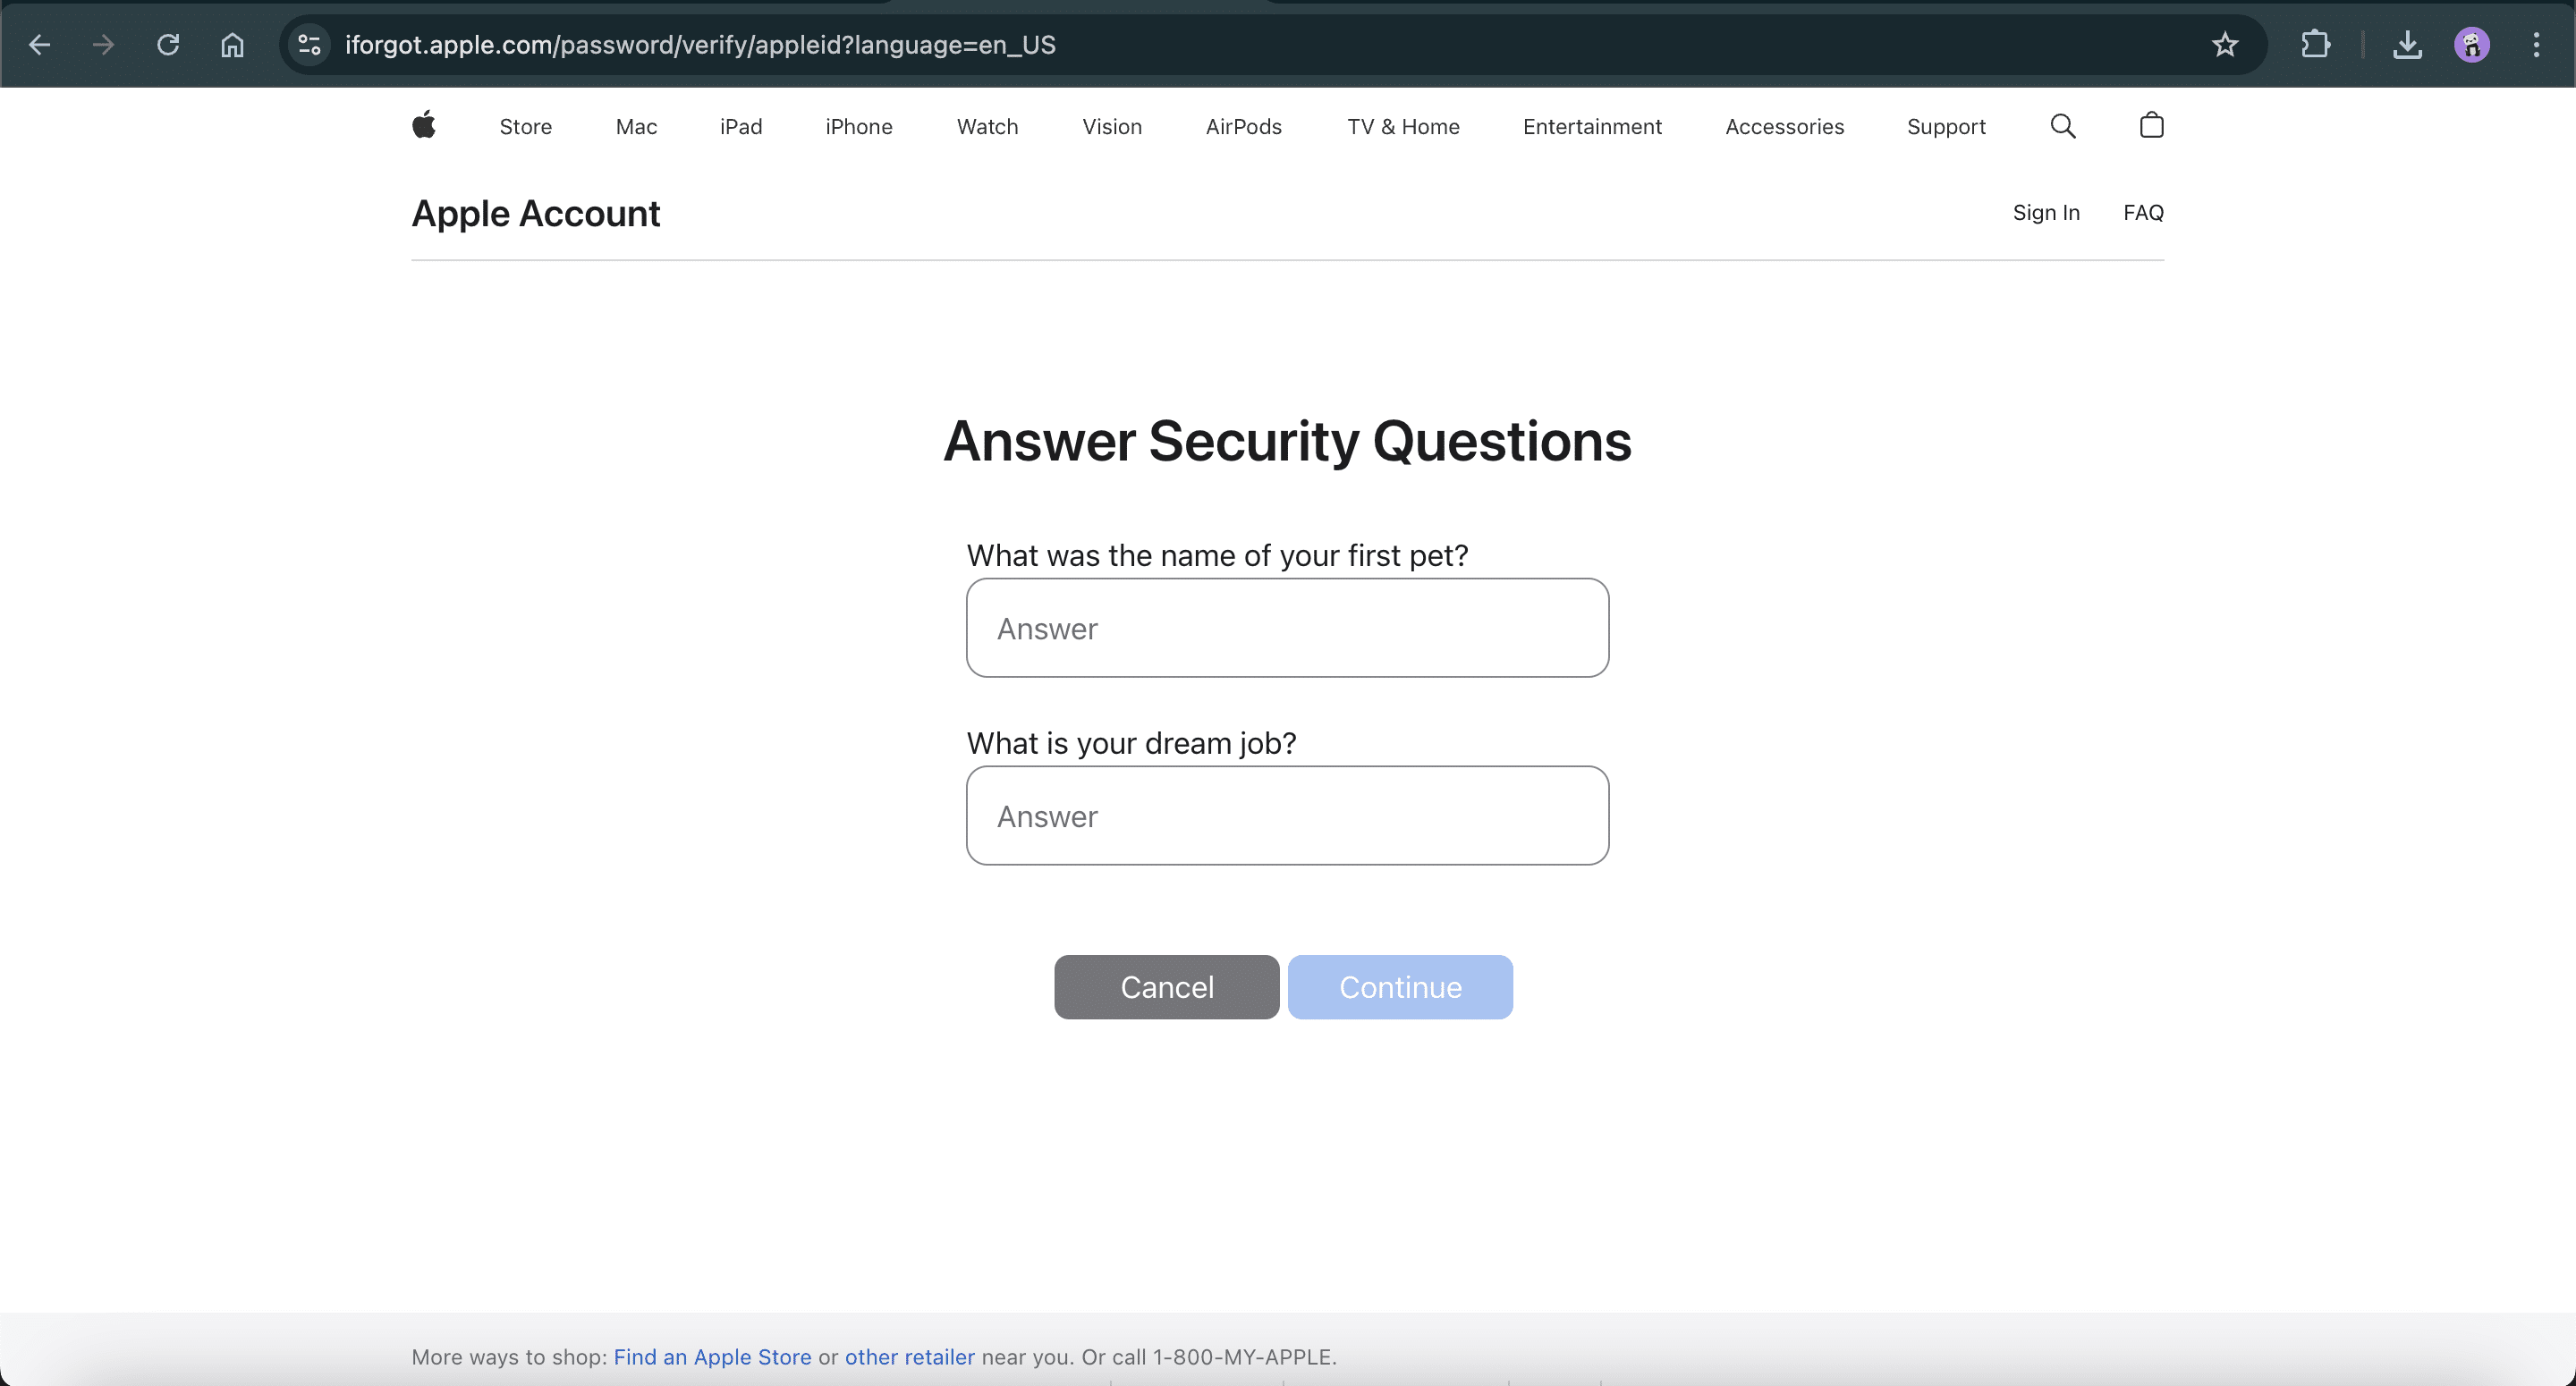
Task: Go to the browser home icon
Action: tap(232, 45)
